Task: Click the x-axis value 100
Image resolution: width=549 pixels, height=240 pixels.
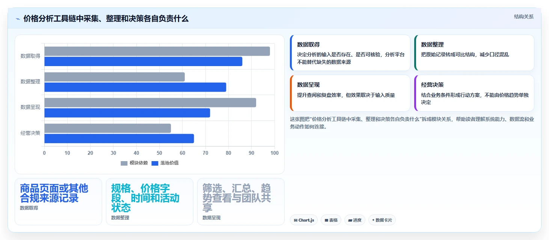Action: click(274, 153)
